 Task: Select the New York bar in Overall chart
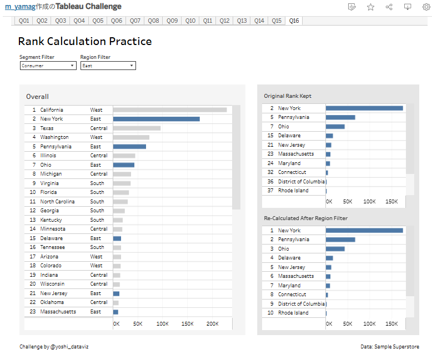(x=156, y=119)
